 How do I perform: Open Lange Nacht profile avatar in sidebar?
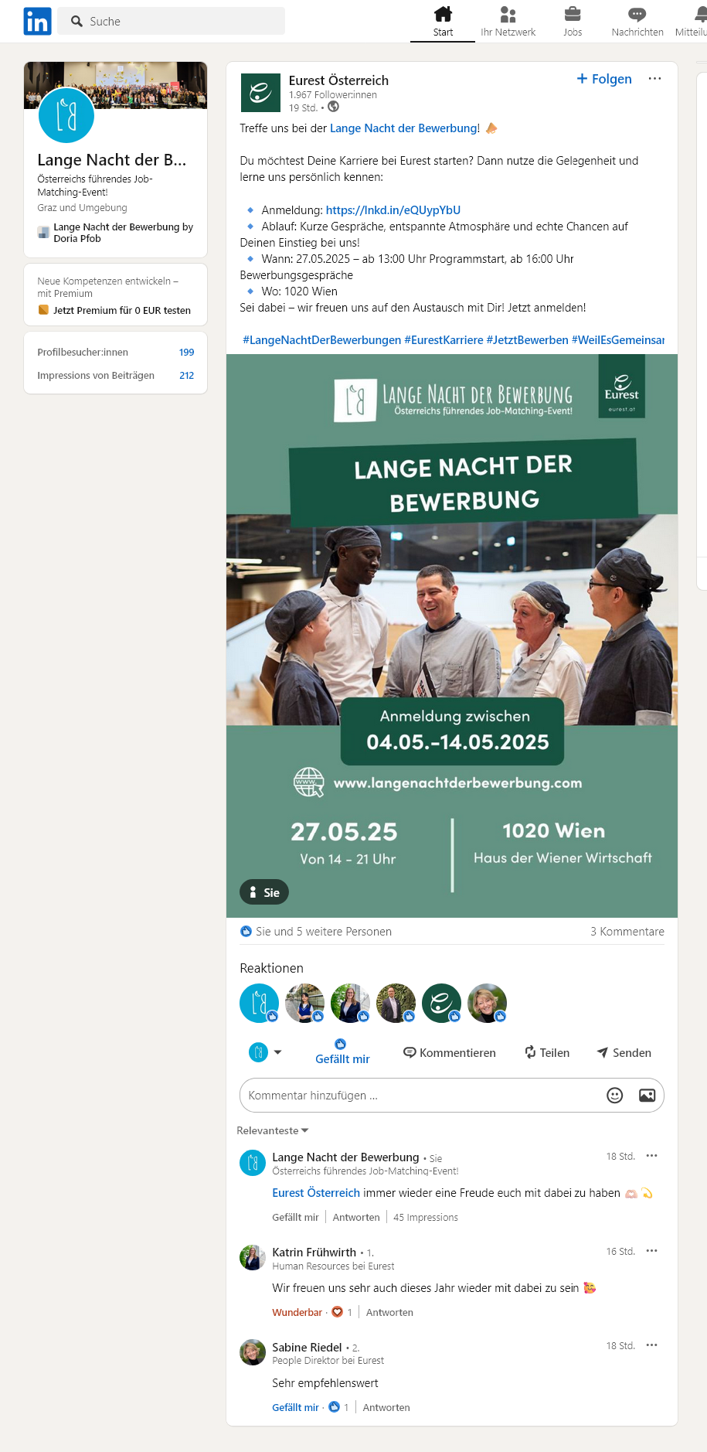(66, 115)
